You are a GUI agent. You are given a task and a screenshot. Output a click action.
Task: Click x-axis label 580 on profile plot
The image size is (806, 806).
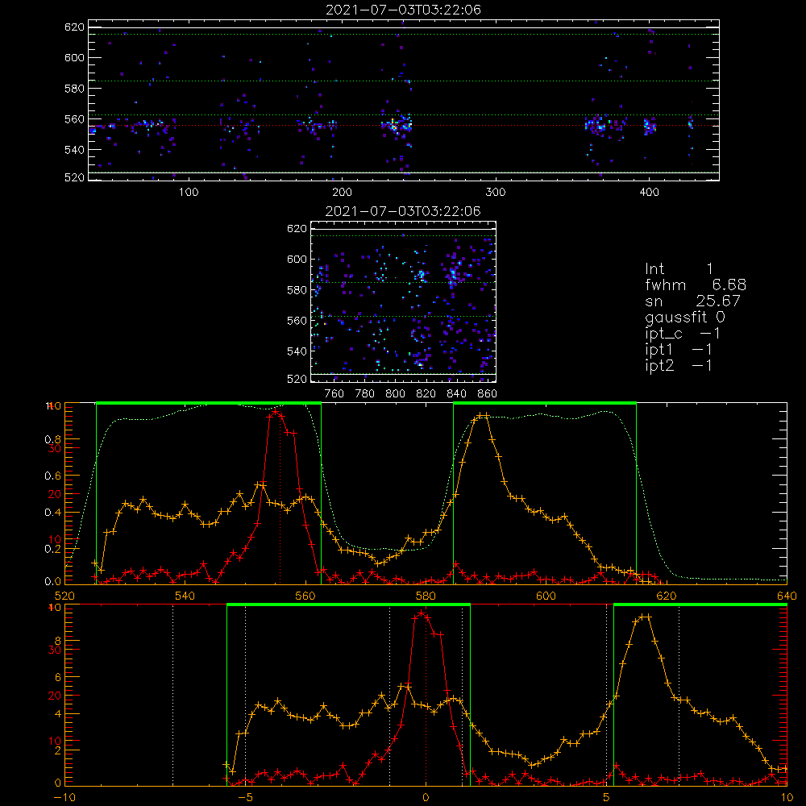(x=426, y=596)
